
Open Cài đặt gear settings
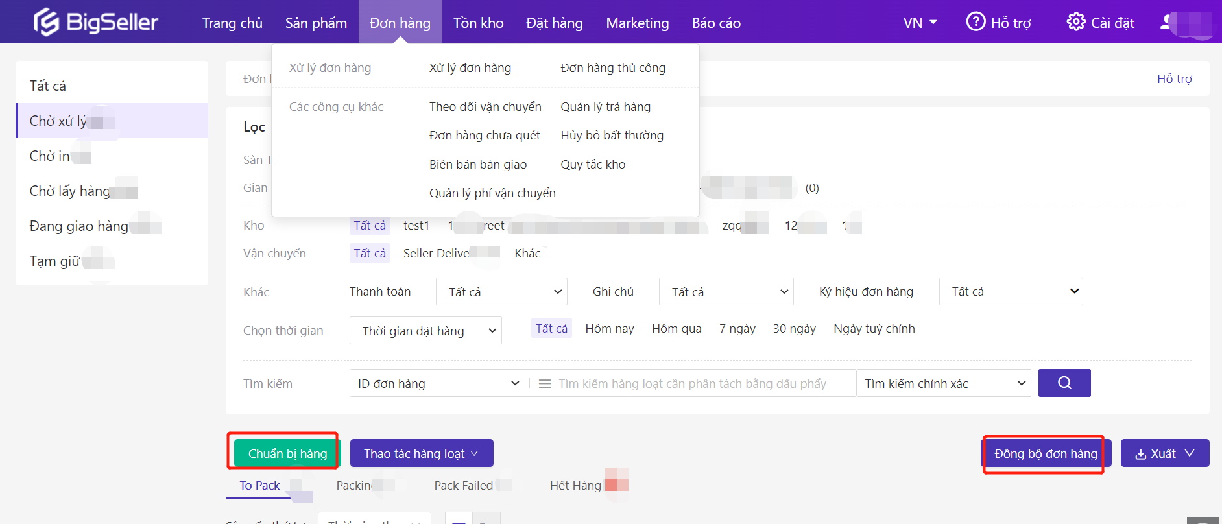[1075, 22]
